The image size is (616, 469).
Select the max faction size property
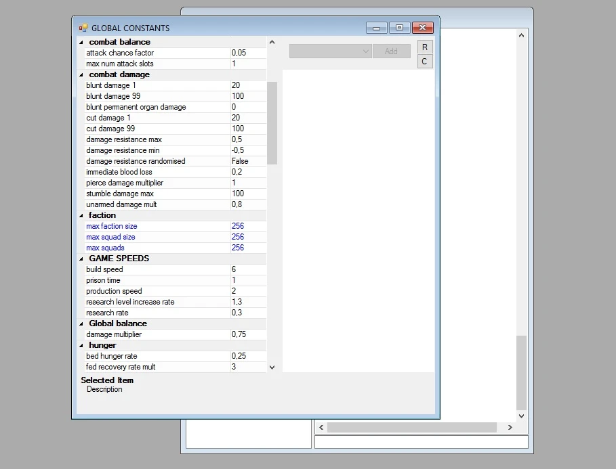(112, 226)
